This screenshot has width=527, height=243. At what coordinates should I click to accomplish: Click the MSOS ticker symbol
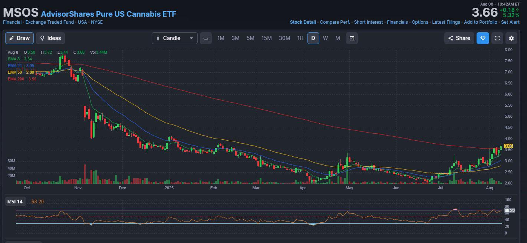[x=21, y=13]
